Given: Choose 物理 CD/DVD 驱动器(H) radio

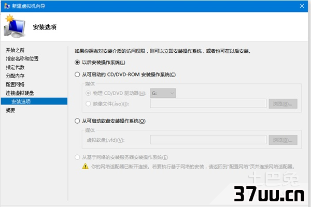Looking at the screenshot, I should [x=88, y=93].
